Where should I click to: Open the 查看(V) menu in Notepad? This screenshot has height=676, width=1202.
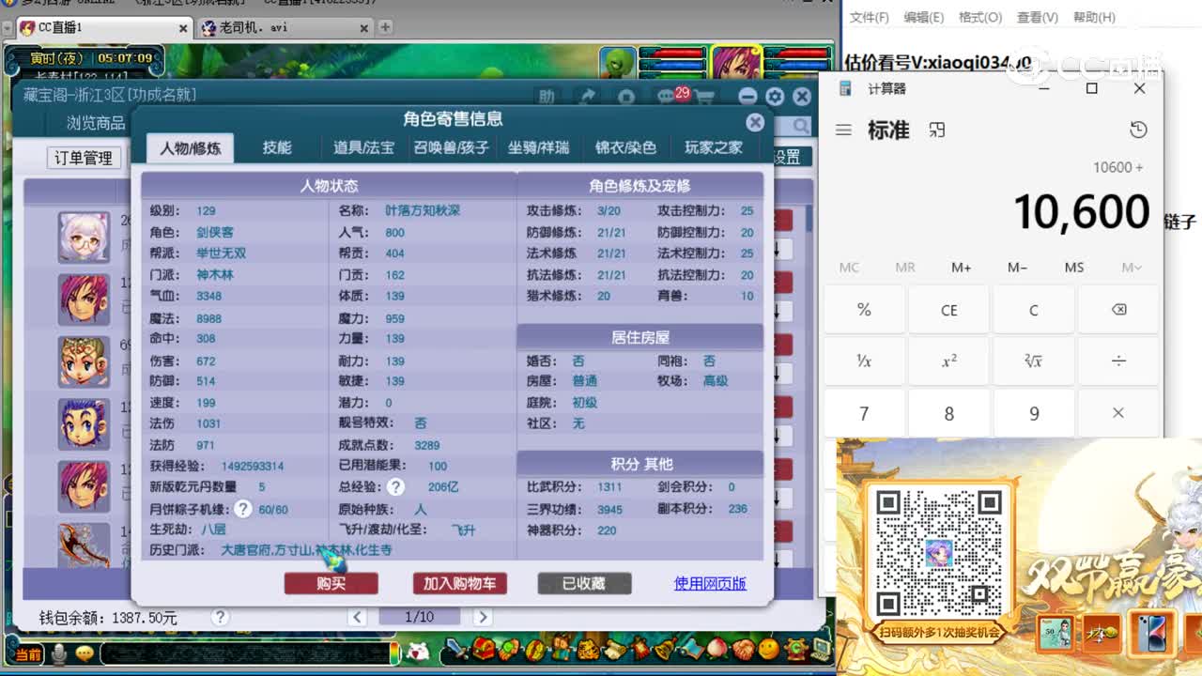(1037, 17)
